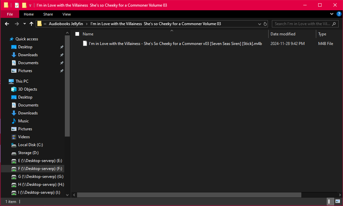Sort by Date modified column header
The width and height of the screenshot is (343, 206).
pyautogui.click(x=283, y=34)
